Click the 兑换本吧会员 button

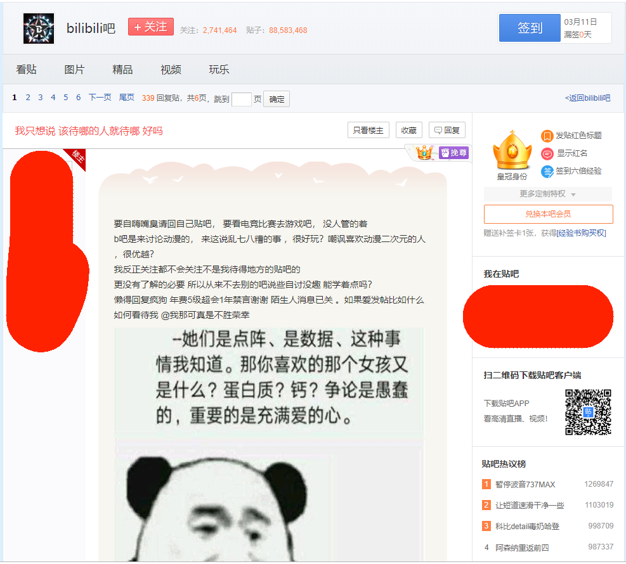pyautogui.click(x=548, y=214)
